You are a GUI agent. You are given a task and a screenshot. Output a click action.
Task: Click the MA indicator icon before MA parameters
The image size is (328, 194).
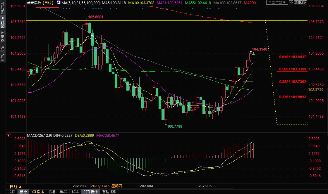click(59, 3)
